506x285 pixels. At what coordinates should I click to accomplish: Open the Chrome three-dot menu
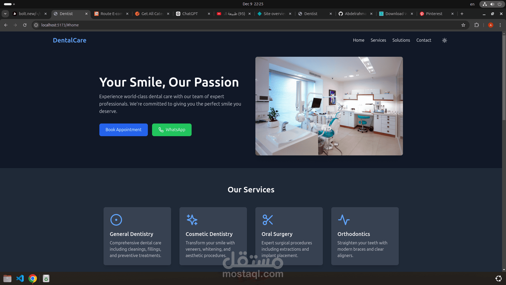click(x=500, y=25)
